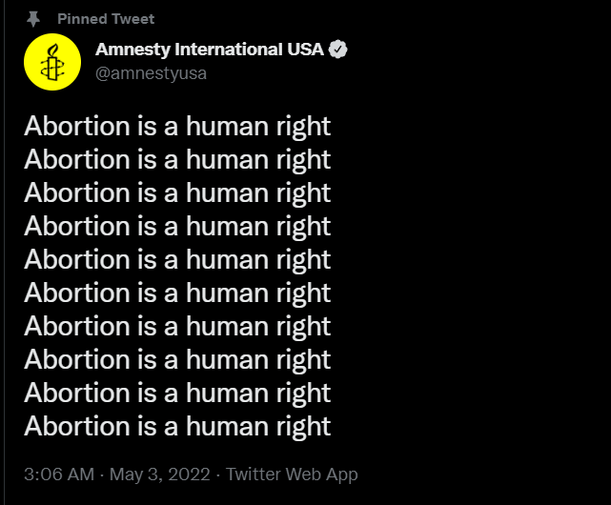Viewport: 611px width, 505px height.
Task: Open the Twitter Web App source link
Action: tap(292, 475)
